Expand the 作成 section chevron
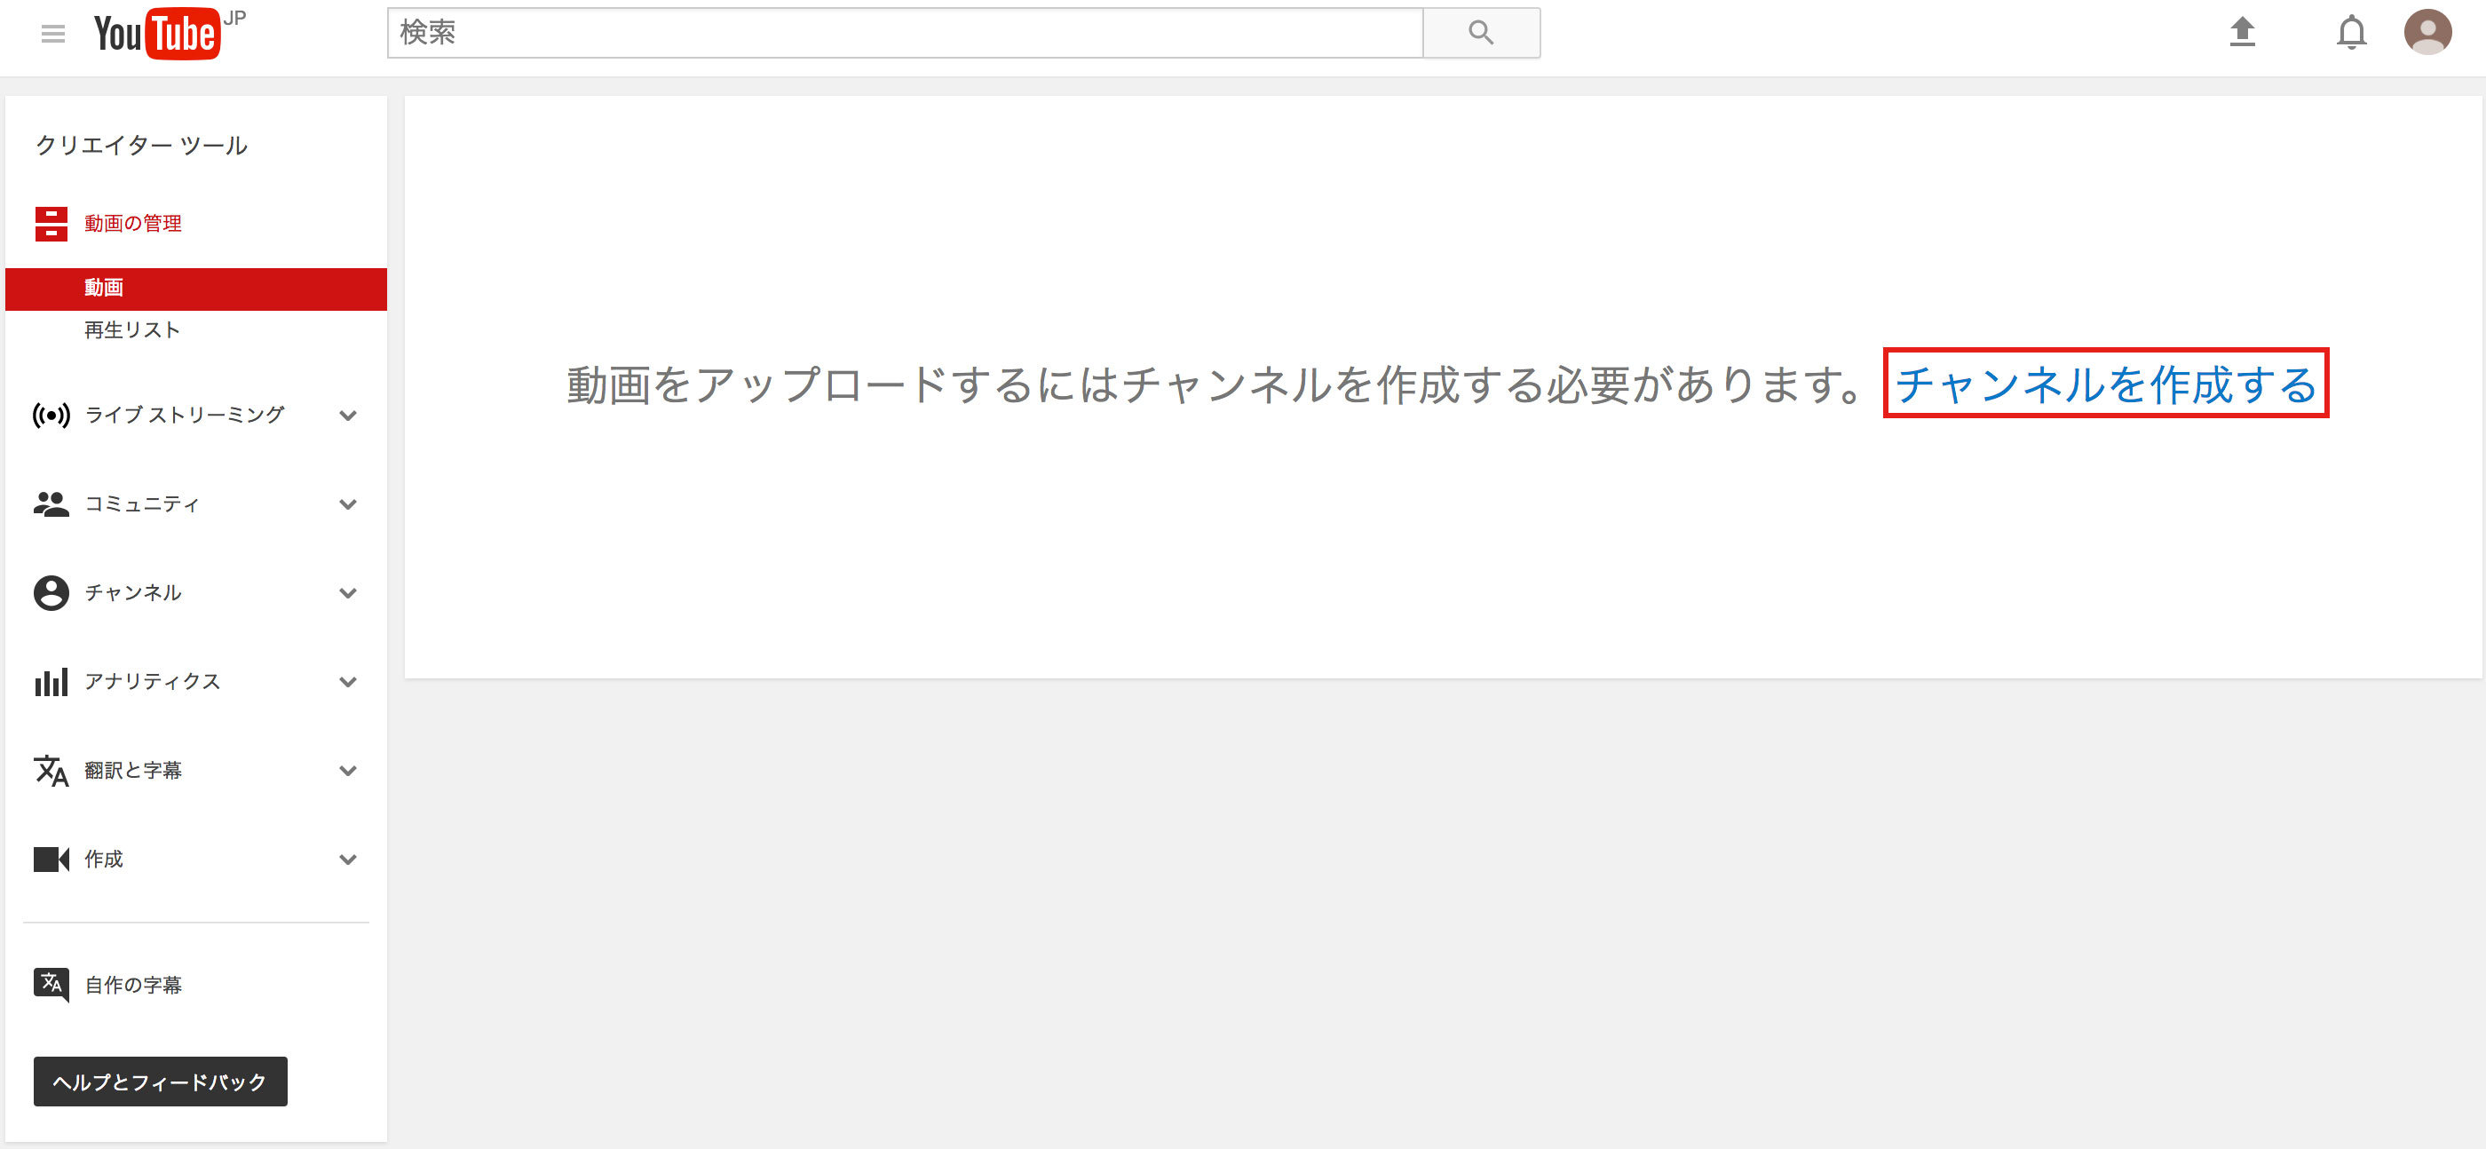2486x1149 pixels. tap(348, 860)
